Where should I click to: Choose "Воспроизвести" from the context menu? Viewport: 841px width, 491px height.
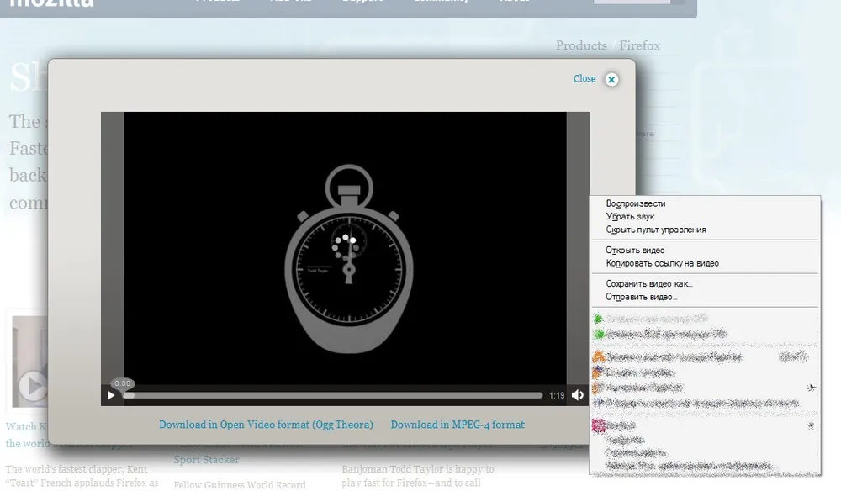coord(635,203)
